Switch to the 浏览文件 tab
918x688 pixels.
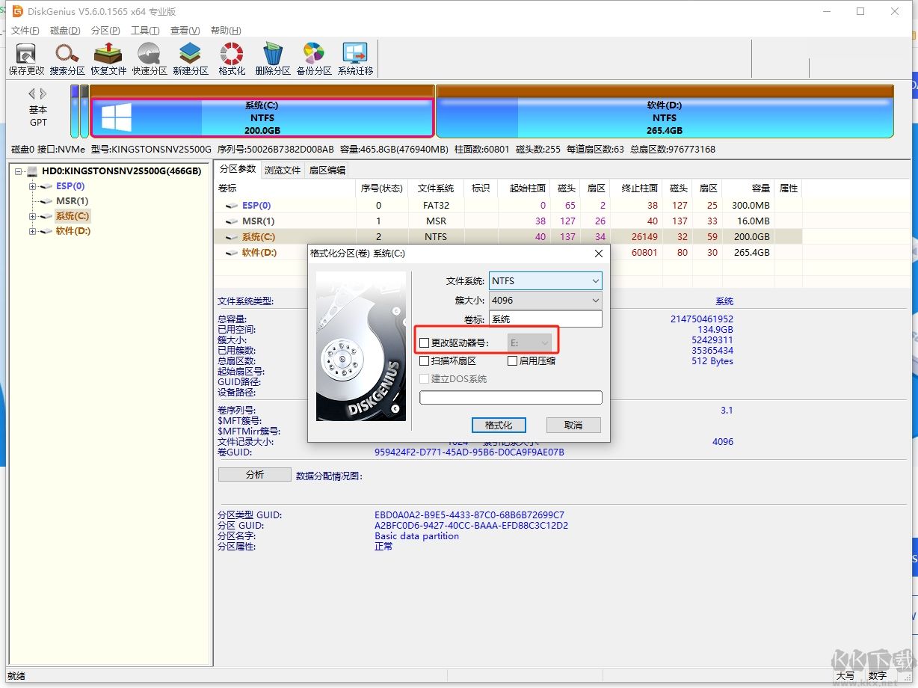[283, 171]
